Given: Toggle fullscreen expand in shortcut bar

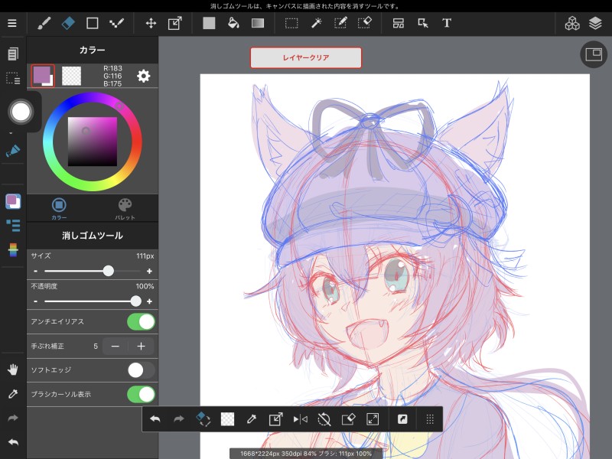Looking at the screenshot, I should 373,419.
